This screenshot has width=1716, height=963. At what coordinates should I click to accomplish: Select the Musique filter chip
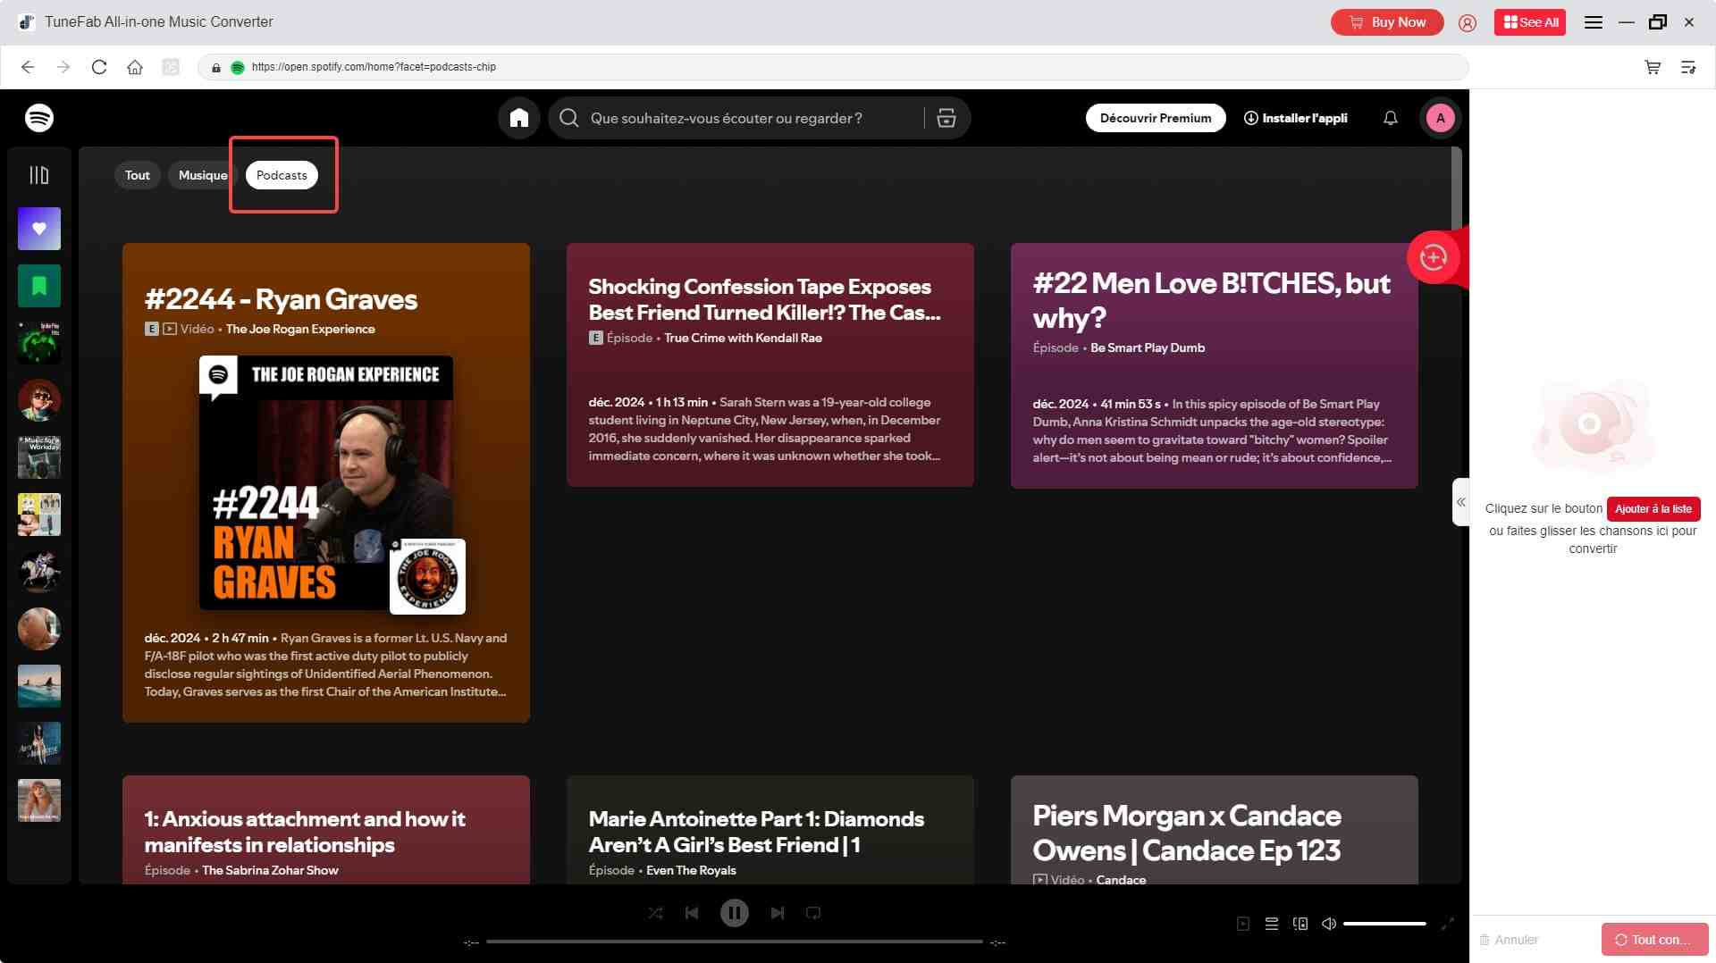203,175
